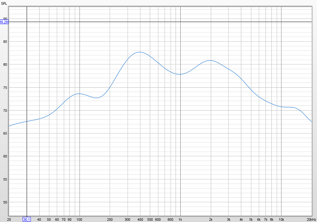Click where the two cursor lines cross
The width and height of the screenshot is (317, 222).
coord(27,22)
